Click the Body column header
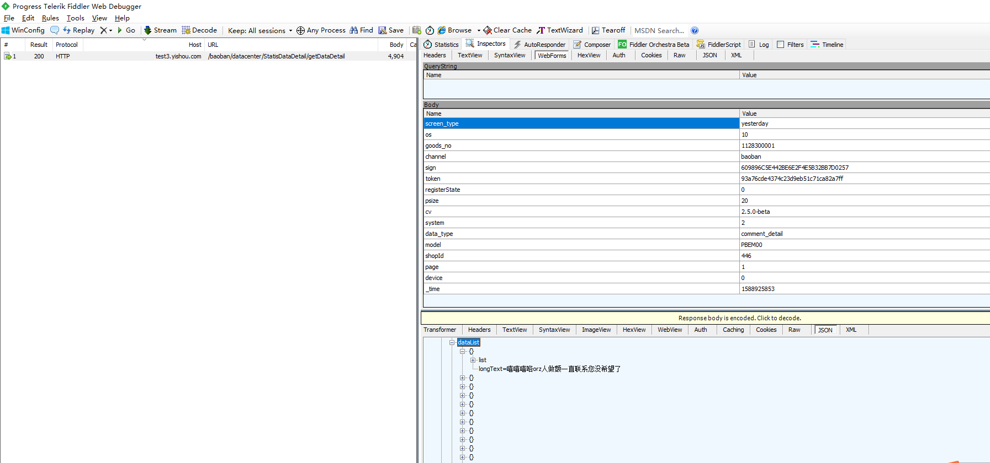The image size is (990, 463). (392, 45)
